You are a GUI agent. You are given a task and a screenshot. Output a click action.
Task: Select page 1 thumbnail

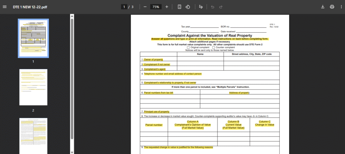pos(33,38)
